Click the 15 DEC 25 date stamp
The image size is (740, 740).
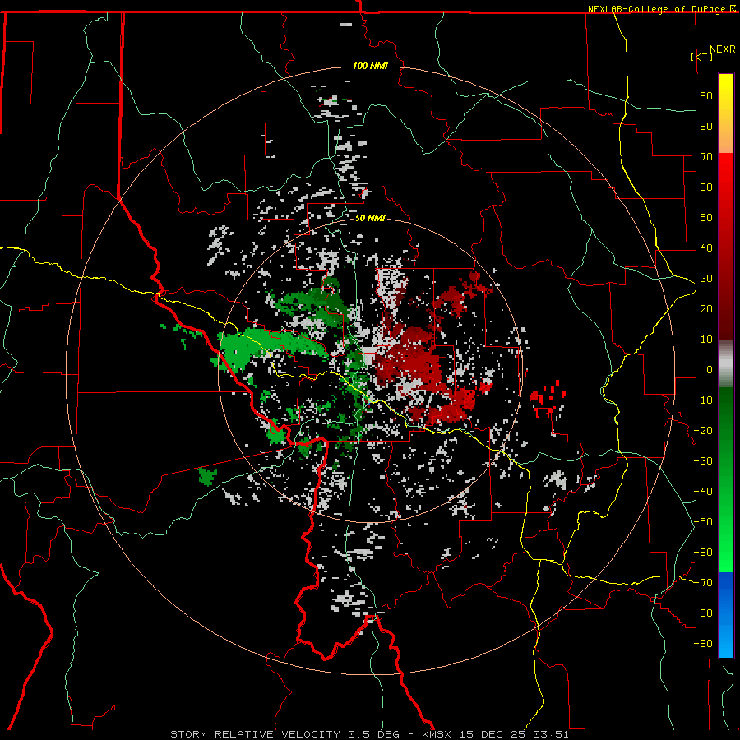click(493, 734)
